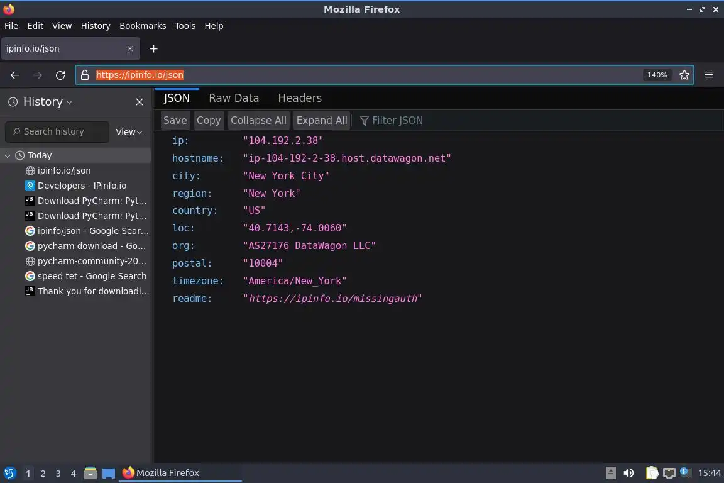Open the Help menu
Screen dimensions: 724x483
coord(214,26)
